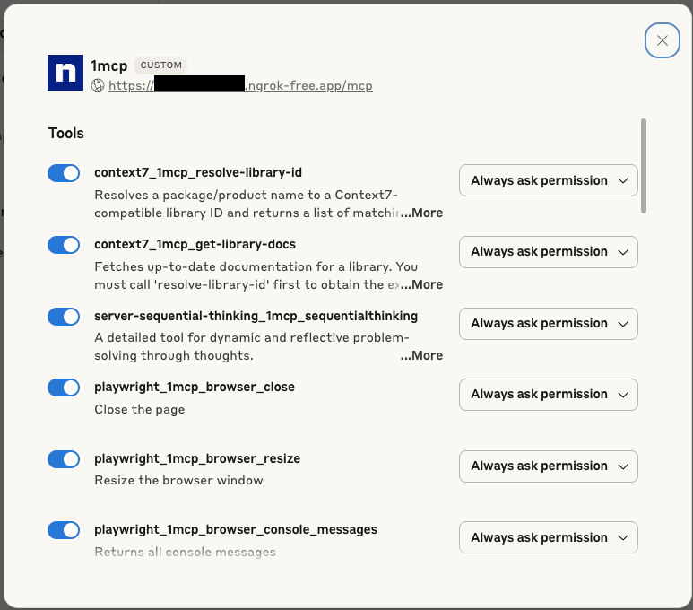Click the 1mcp blue logo icon
693x610 pixels.
[65, 73]
